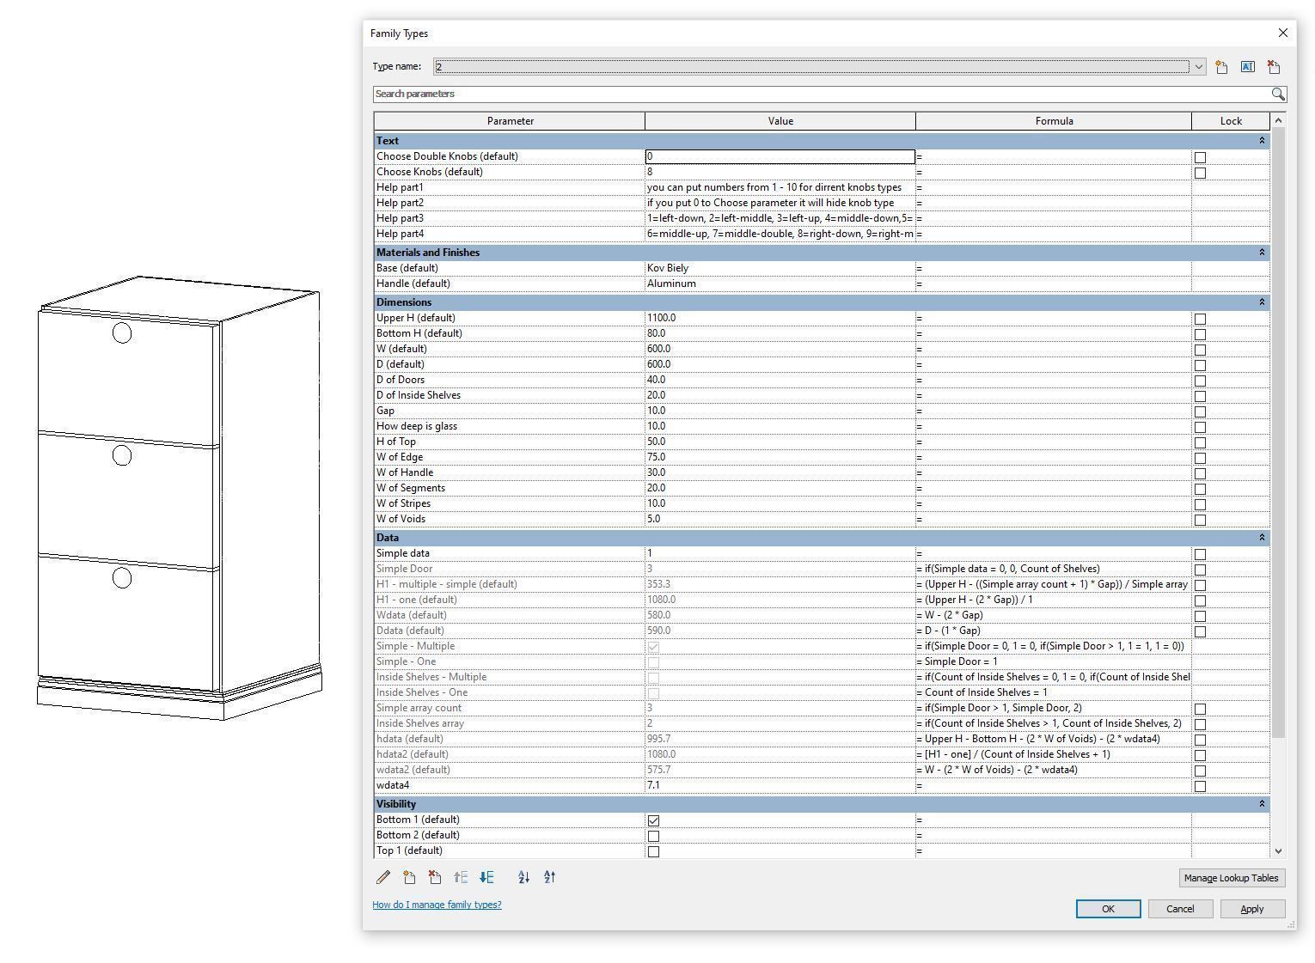Click the search magnifier icon

pyautogui.click(x=1278, y=94)
